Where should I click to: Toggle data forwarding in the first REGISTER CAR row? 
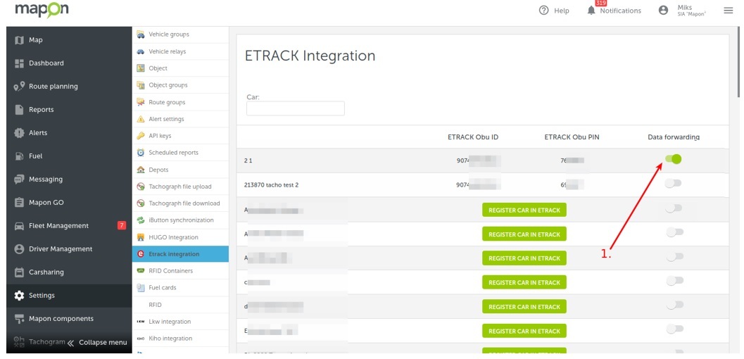pos(674,208)
